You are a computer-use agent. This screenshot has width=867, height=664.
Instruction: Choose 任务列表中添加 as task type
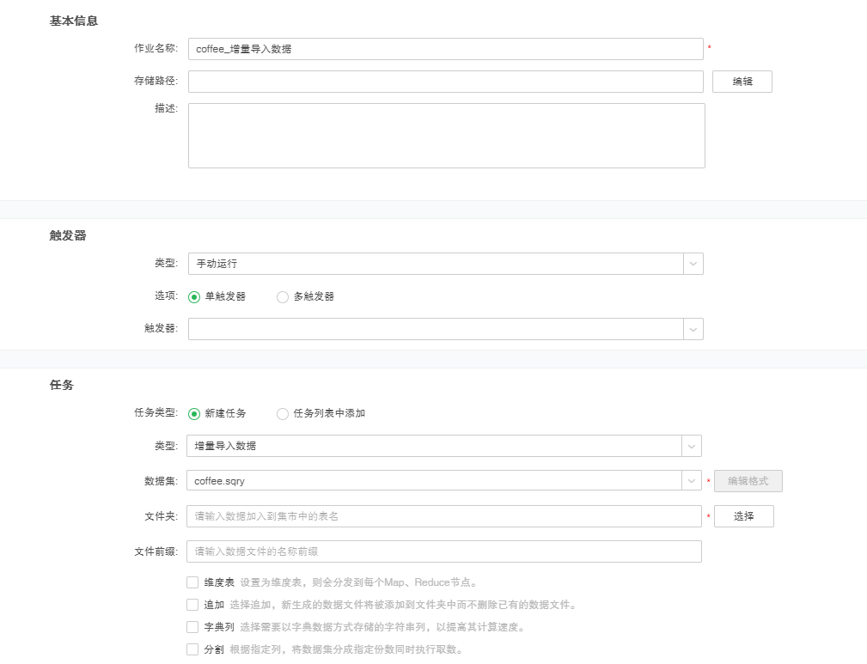pos(282,413)
